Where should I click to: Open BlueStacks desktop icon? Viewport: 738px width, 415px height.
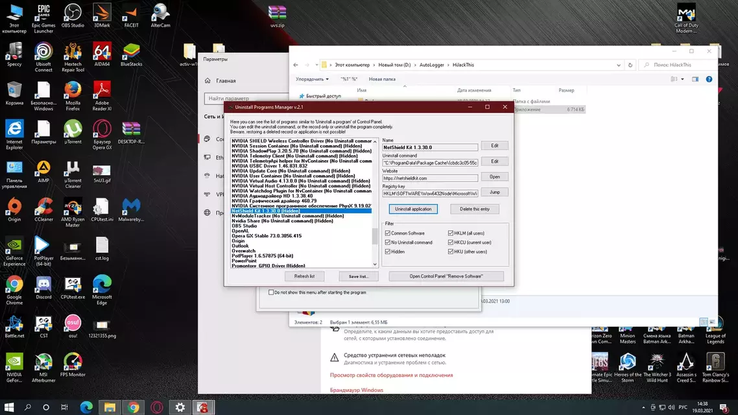pos(131,54)
